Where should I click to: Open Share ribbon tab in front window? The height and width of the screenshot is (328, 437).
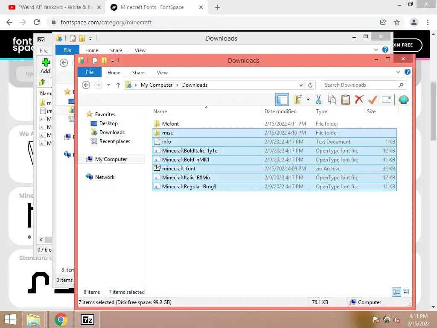point(138,73)
